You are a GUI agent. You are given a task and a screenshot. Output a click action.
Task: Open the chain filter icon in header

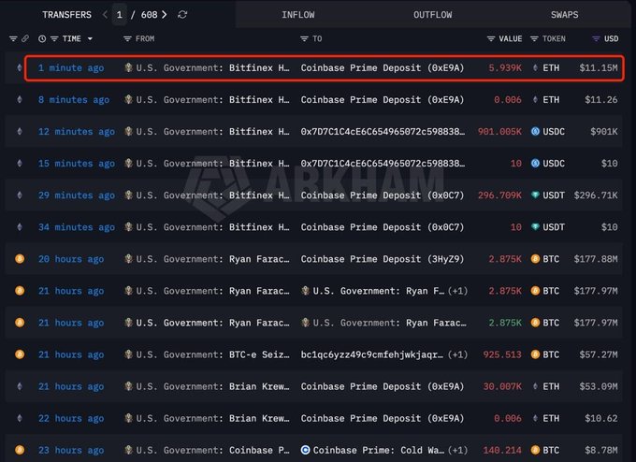(x=13, y=39)
